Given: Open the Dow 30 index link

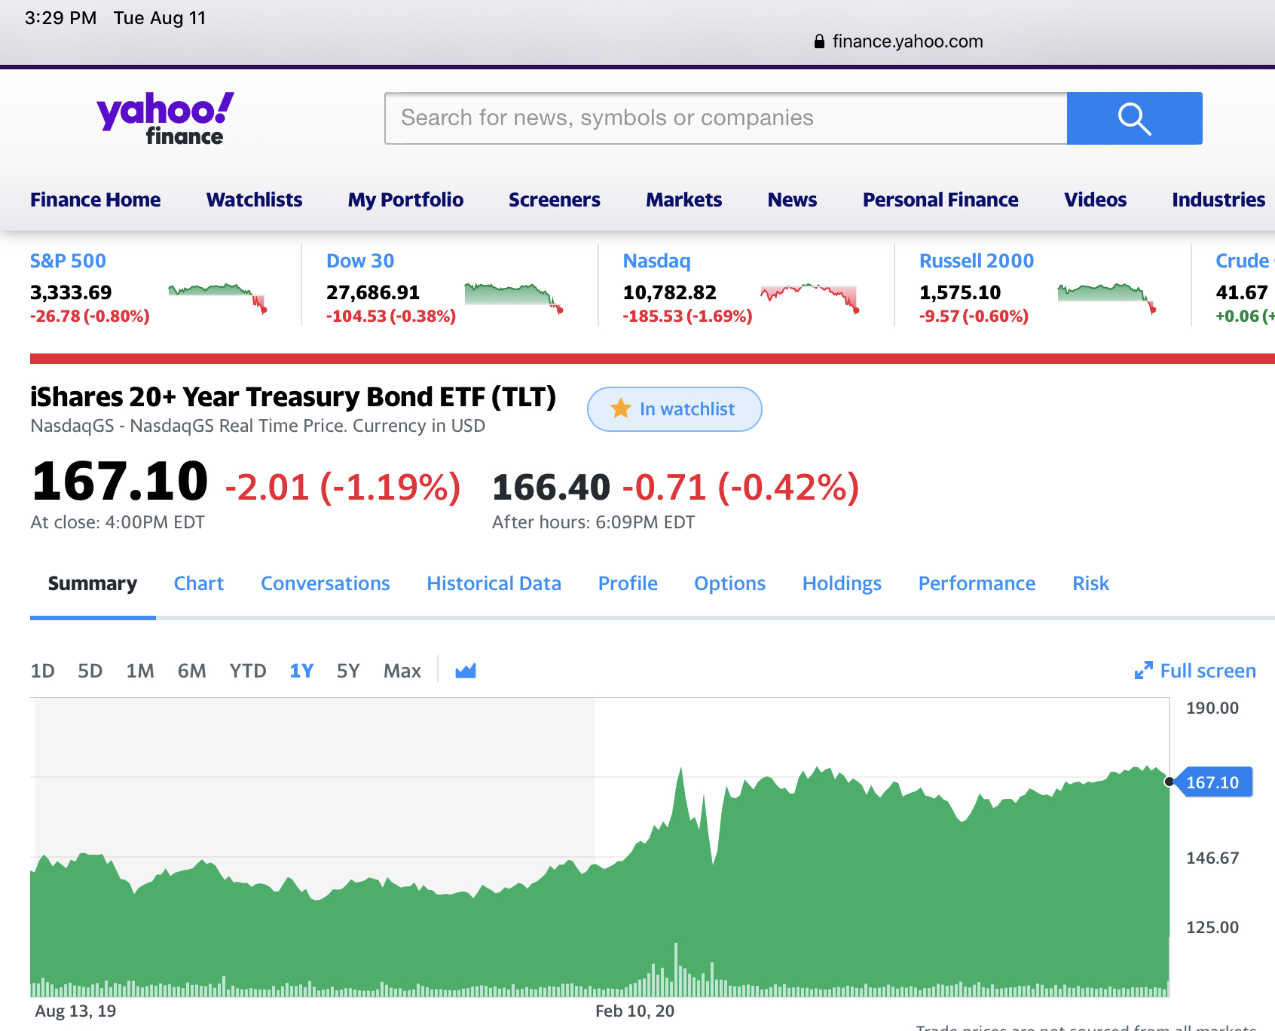Looking at the screenshot, I should click(360, 261).
